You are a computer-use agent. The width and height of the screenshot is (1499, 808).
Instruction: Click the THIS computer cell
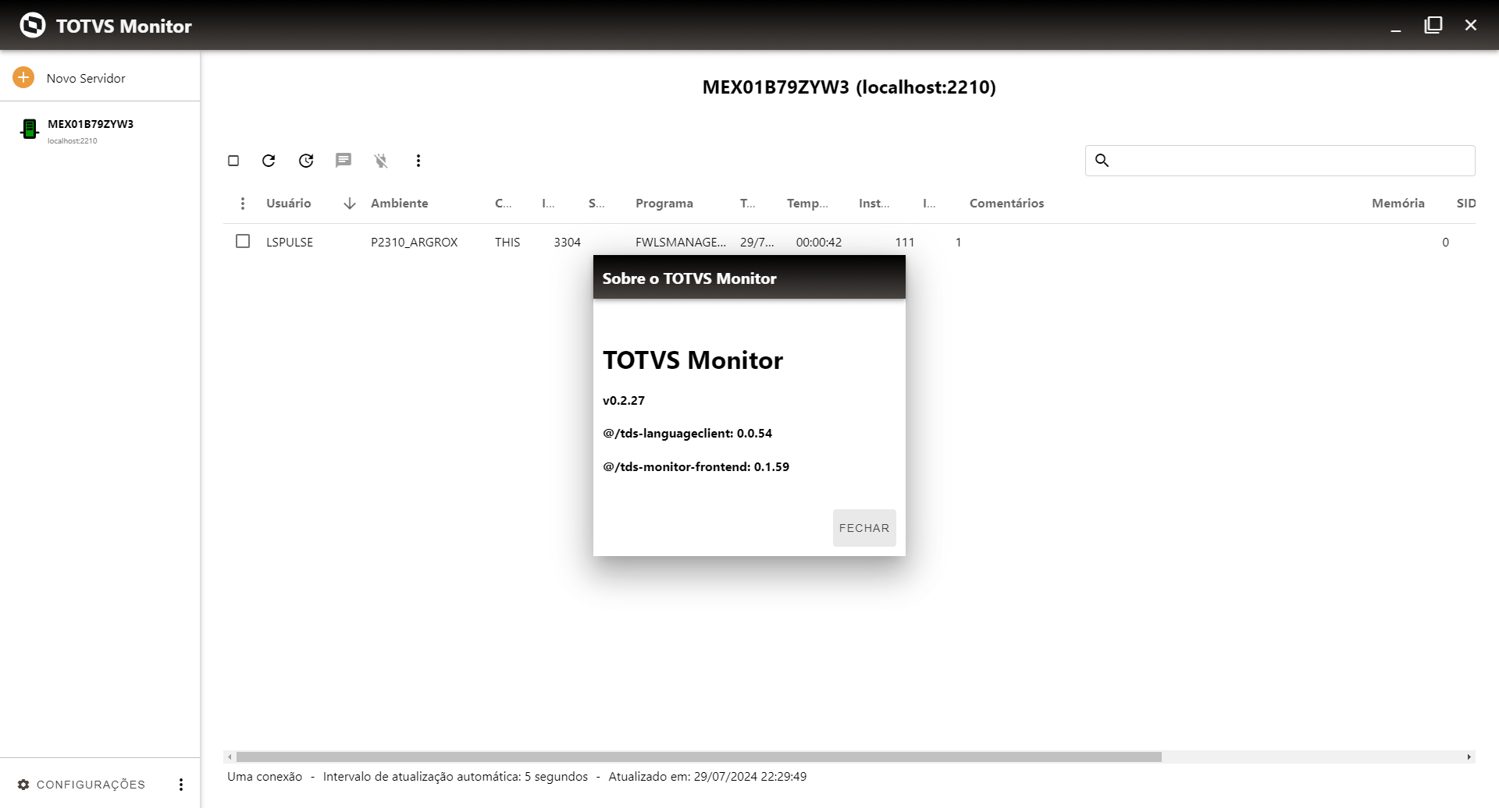(507, 243)
